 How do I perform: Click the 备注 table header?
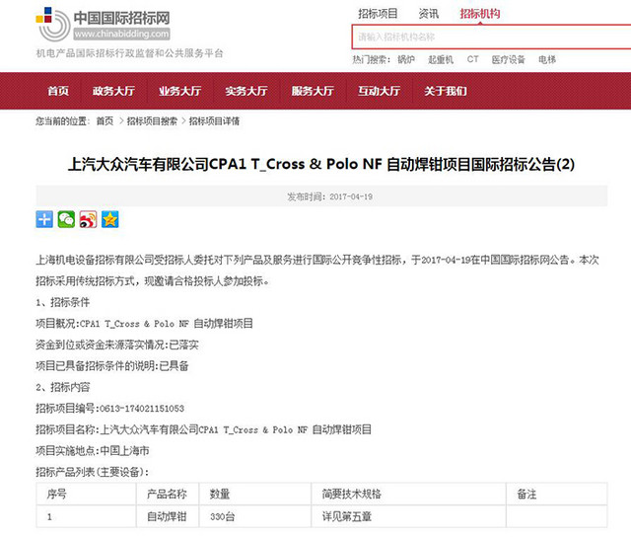click(526, 494)
